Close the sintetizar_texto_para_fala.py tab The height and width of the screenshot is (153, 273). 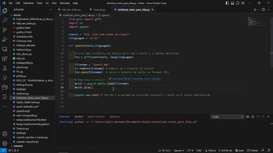pos(153,10)
